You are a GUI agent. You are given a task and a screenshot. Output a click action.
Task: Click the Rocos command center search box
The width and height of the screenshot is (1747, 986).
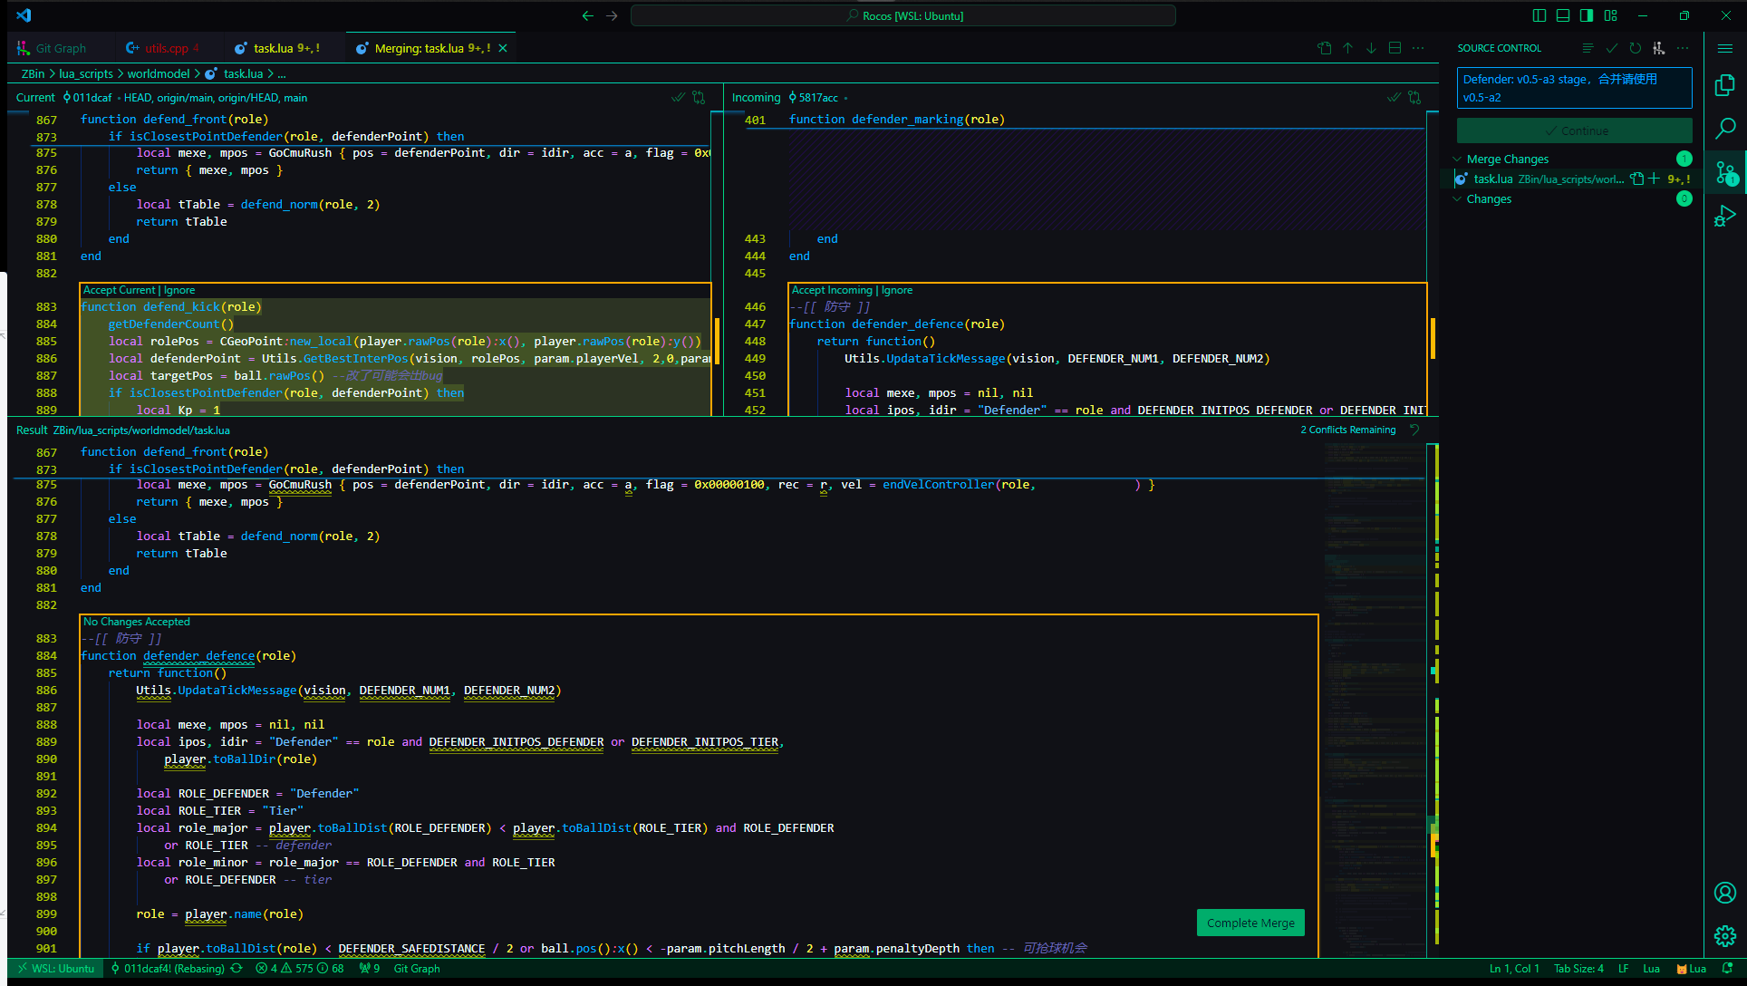pyautogui.click(x=902, y=15)
